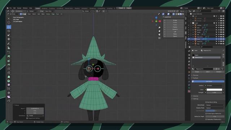
Task: Toggle the Proportional Editing checkbox
Action: point(27,118)
